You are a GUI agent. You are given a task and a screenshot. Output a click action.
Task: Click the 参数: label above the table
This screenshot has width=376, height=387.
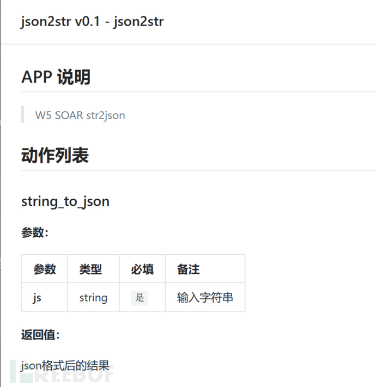click(34, 232)
